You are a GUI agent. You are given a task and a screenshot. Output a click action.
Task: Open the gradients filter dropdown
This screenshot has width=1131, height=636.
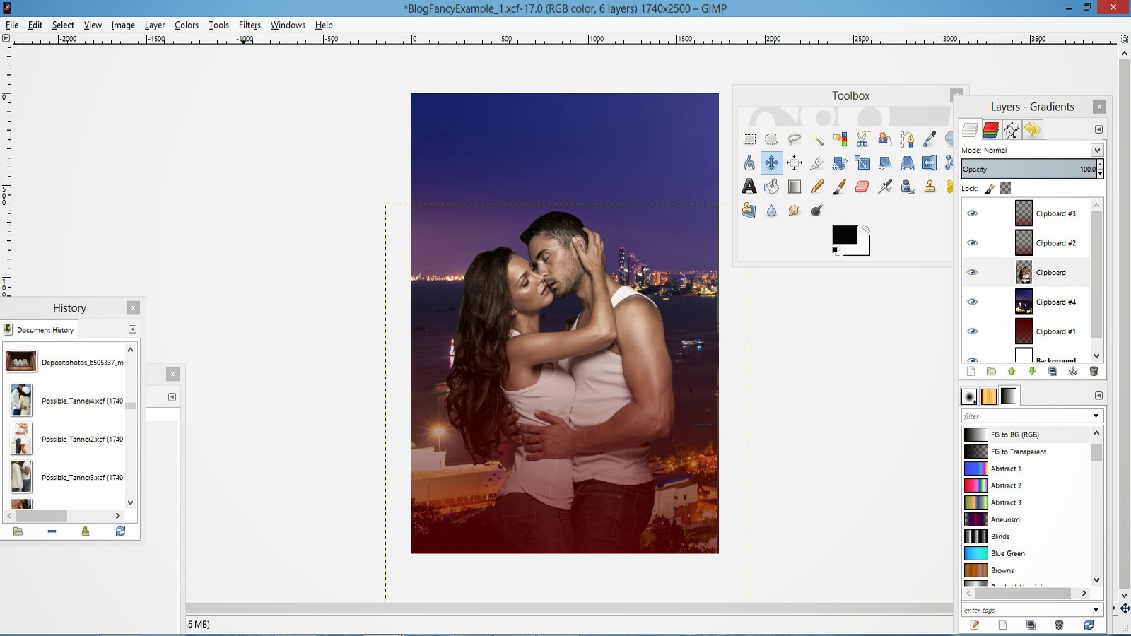point(1096,416)
